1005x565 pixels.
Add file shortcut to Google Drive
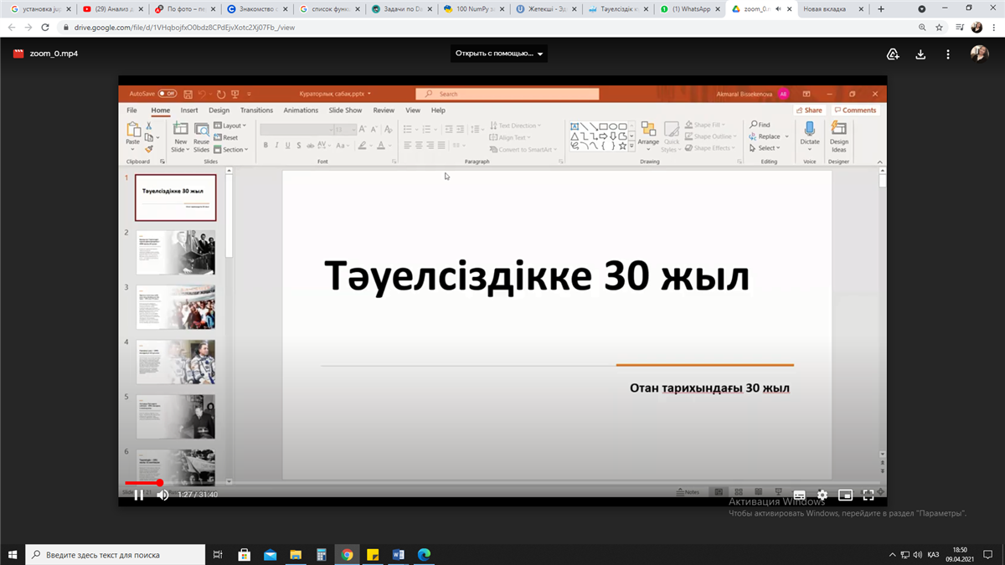point(893,54)
